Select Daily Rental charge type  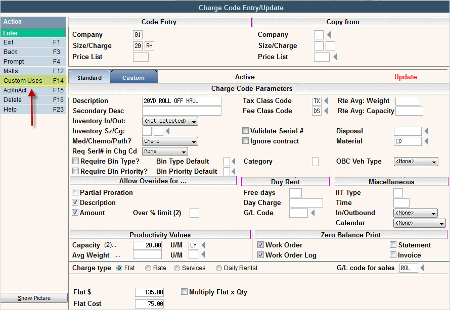(219, 268)
